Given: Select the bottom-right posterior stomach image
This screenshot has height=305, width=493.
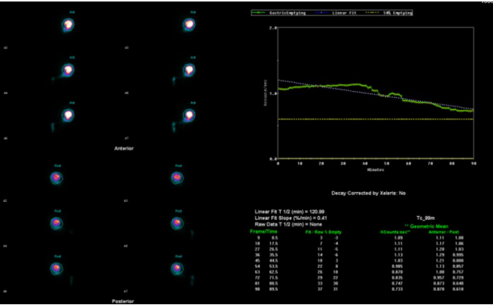Looking at the screenshot, I should (x=177, y=268).
